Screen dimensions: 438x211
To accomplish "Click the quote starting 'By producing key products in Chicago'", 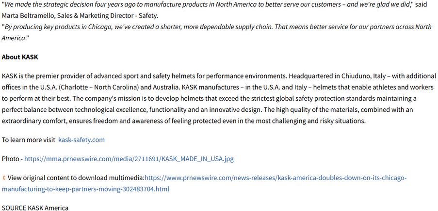I will pos(216,27).
